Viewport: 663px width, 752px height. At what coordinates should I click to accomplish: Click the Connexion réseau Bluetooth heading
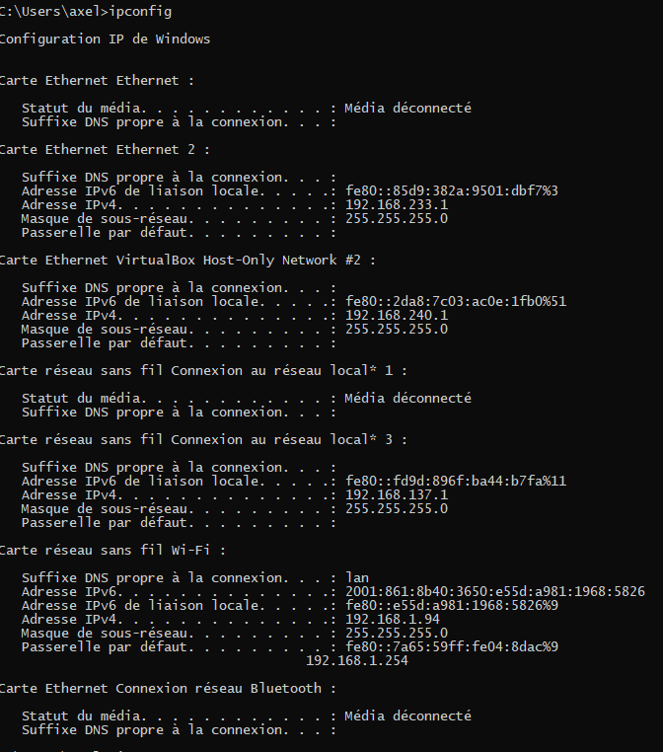click(168, 688)
